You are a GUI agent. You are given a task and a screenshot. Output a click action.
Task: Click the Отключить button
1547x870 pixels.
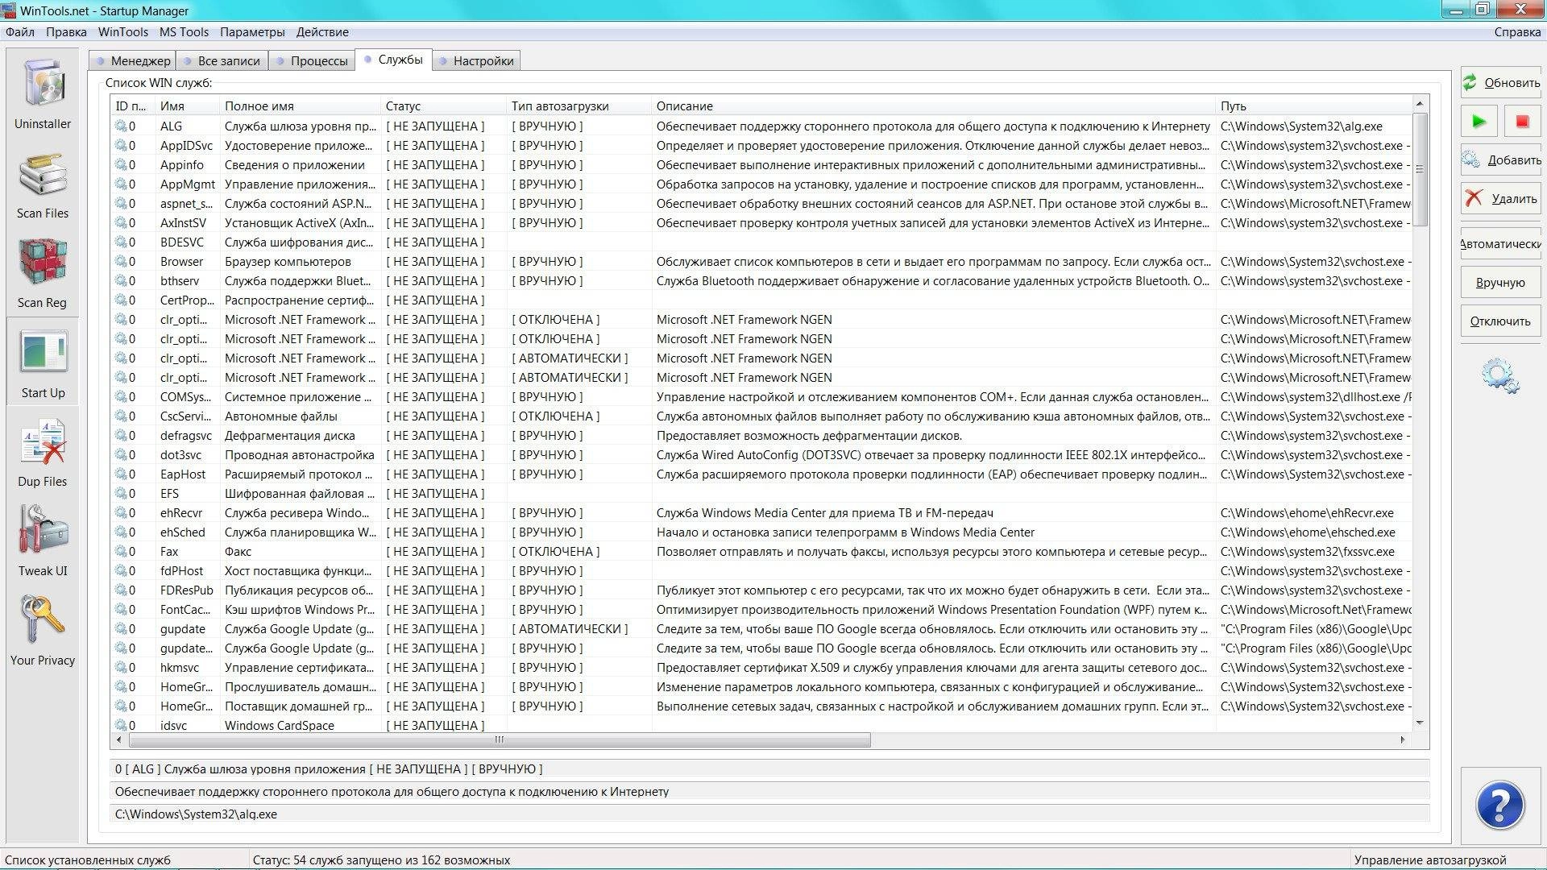tap(1501, 321)
